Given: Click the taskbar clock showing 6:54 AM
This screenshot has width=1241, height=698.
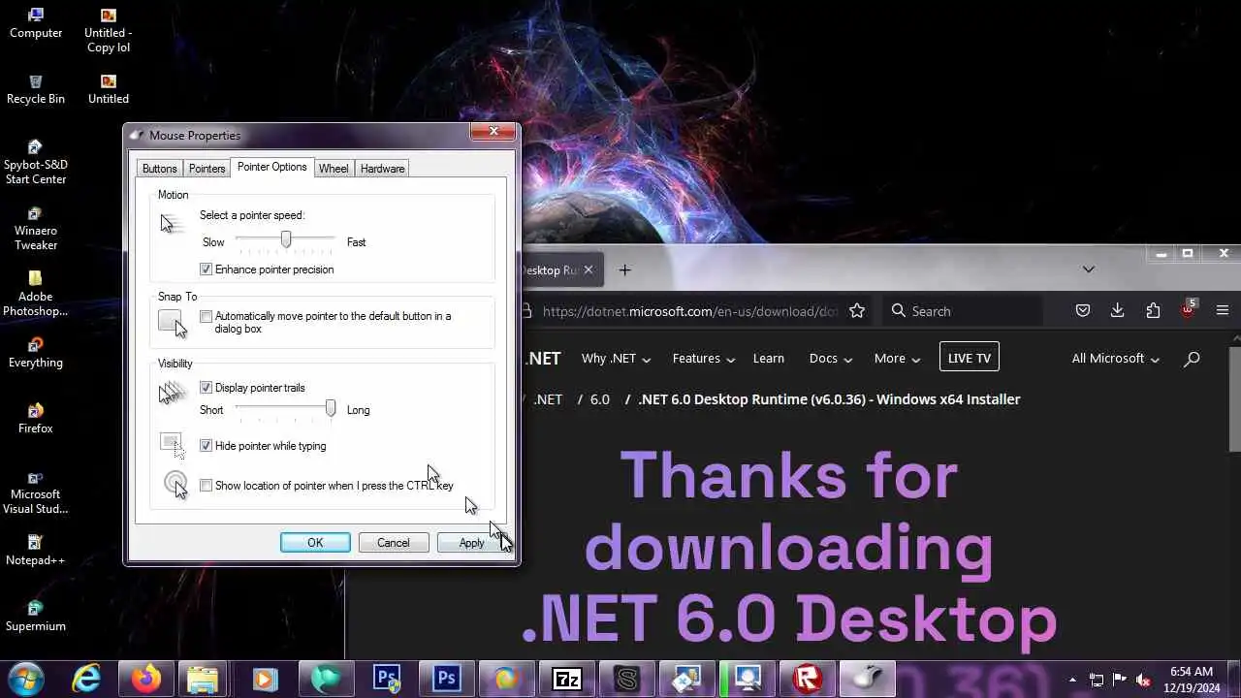Looking at the screenshot, I should point(1192,680).
